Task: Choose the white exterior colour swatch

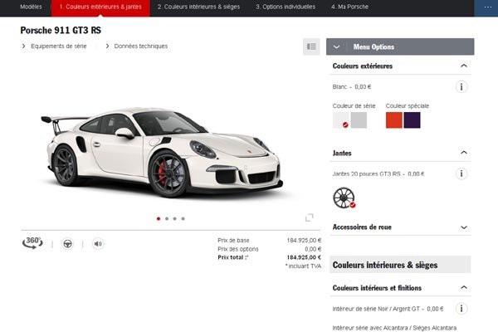Action: tap(341, 120)
